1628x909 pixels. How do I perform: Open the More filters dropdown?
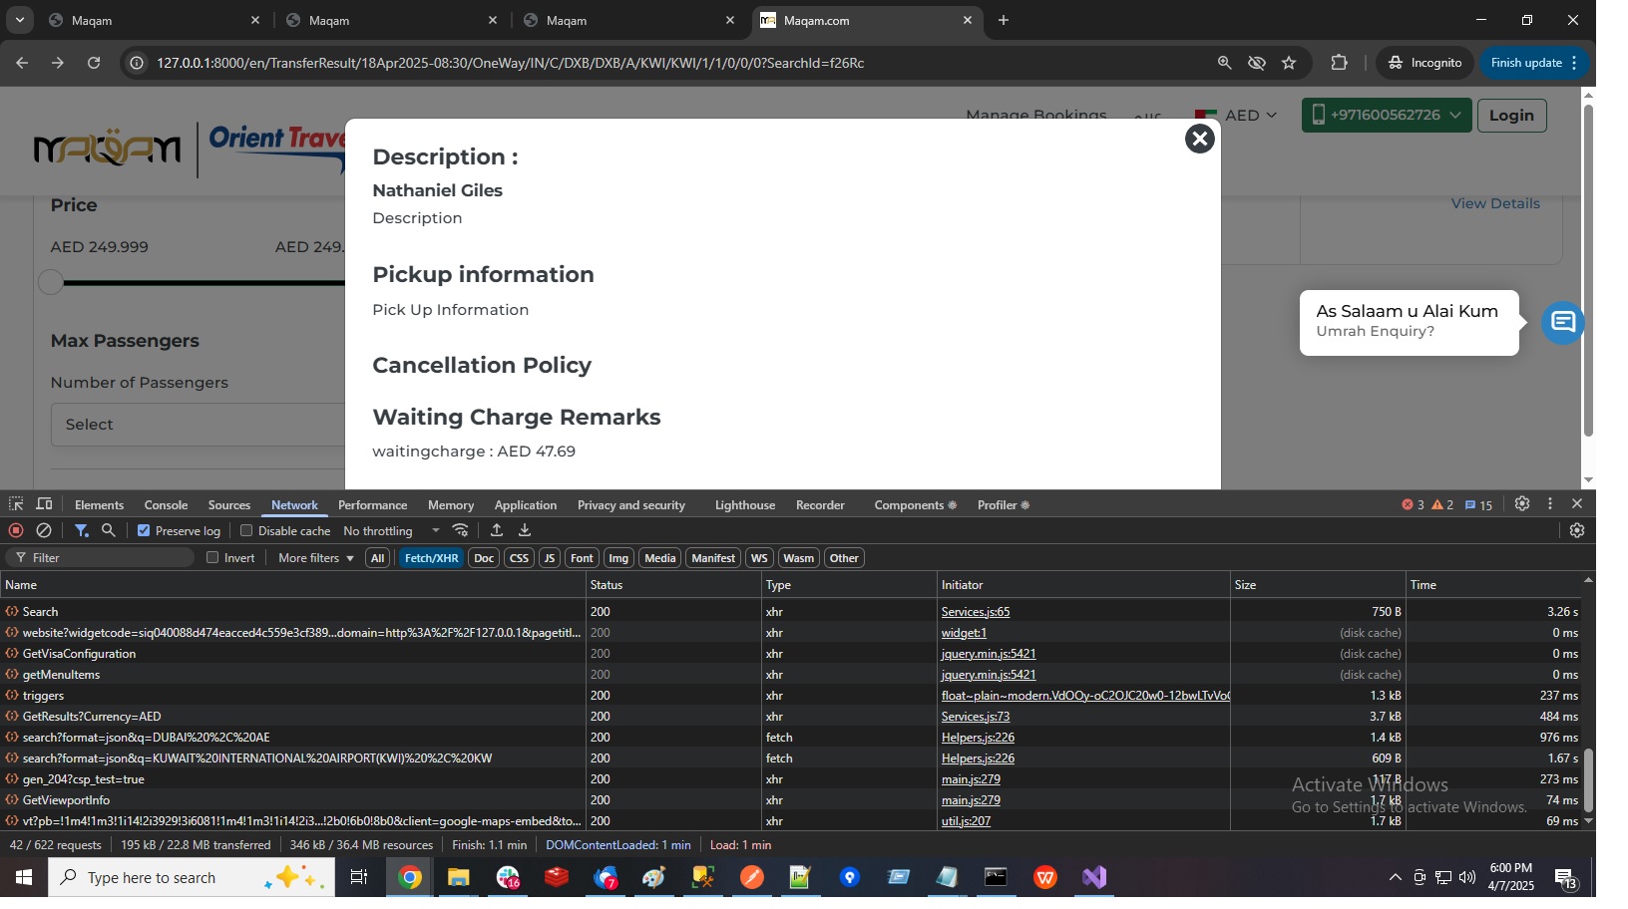pyautogui.click(x=315, y=558)
